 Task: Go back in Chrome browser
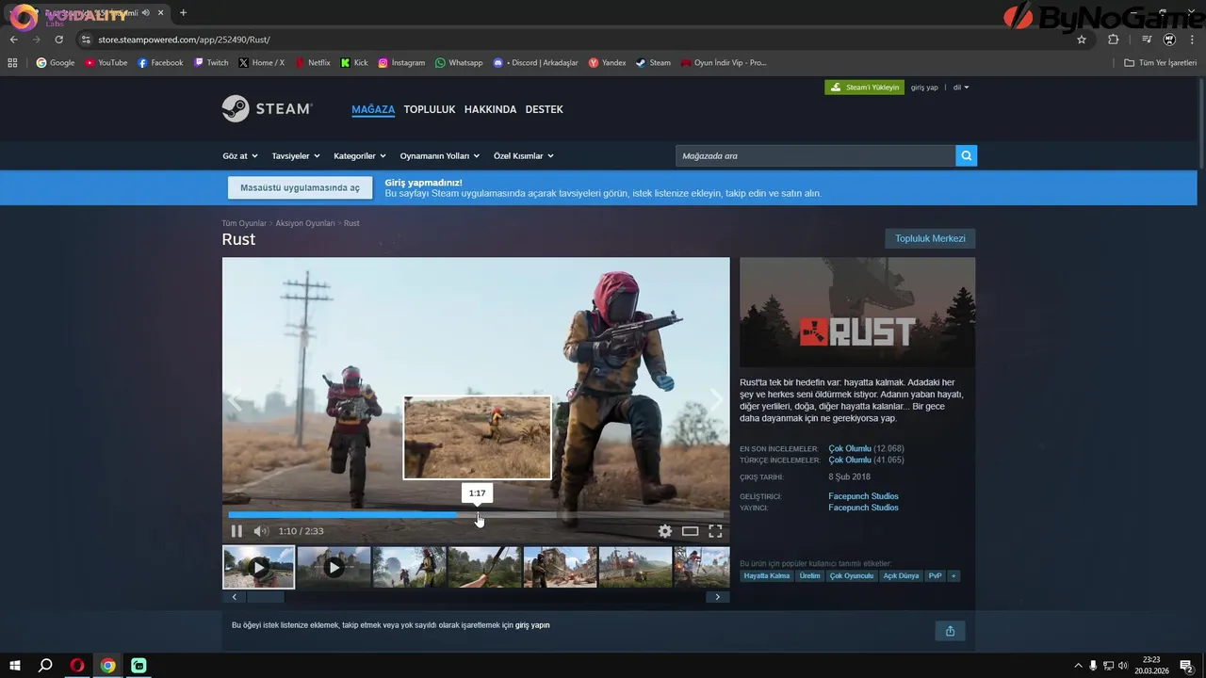coord(14,40)
